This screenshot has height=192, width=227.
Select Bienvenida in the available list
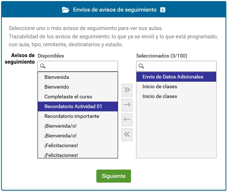(78, 77)
